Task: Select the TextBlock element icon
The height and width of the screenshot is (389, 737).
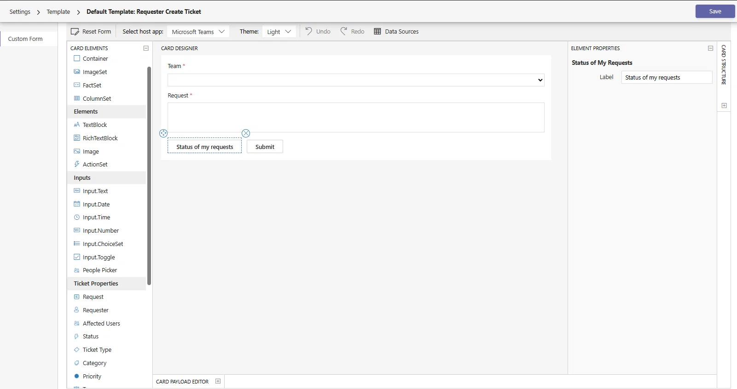Action: (77, 125)
